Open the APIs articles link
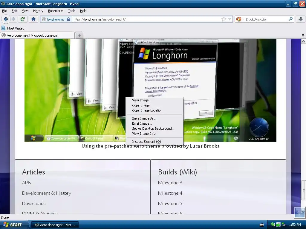The width and height of the screenshot is (306, 229). pyautogui.click(x=27, y=183)
